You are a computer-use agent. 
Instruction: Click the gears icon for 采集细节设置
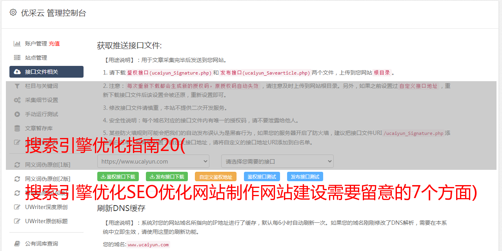17,100
